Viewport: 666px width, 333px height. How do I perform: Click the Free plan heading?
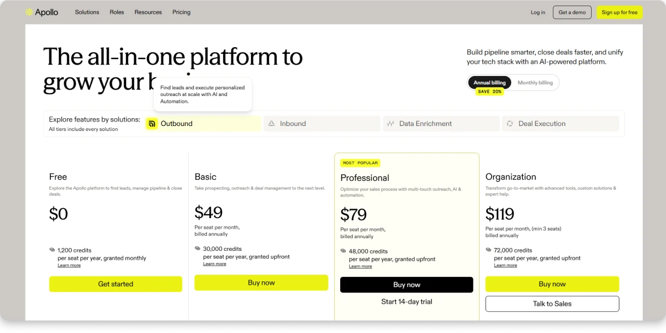coord(58,177)
